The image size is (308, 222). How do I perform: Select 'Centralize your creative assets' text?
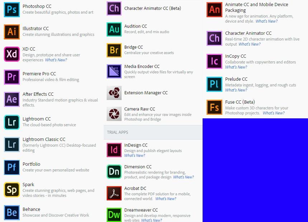149,53
